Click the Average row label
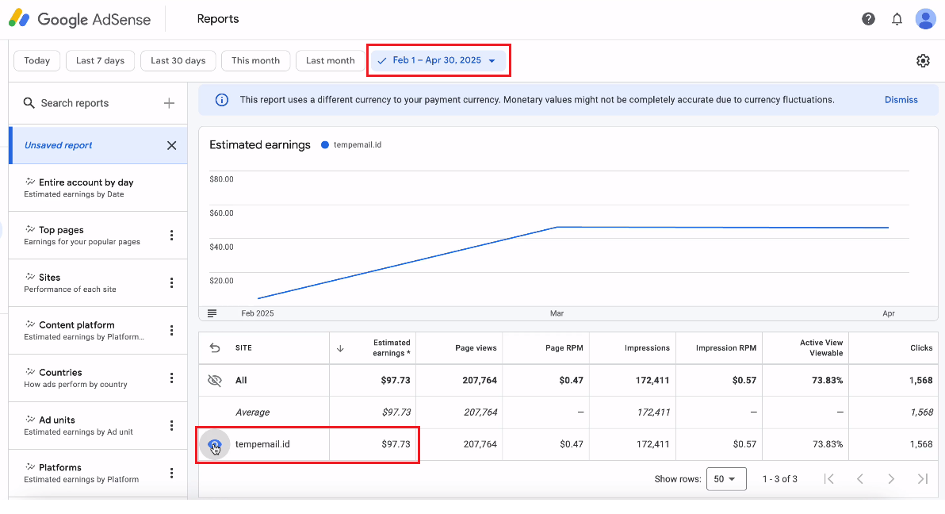The height and width of the screenshot is (514, 945). point(252,412)
